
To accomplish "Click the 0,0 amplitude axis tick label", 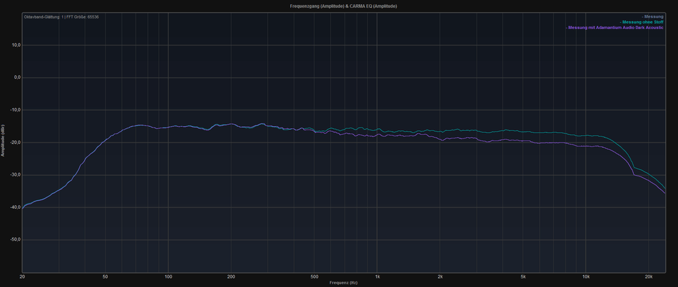I will 17,77.
